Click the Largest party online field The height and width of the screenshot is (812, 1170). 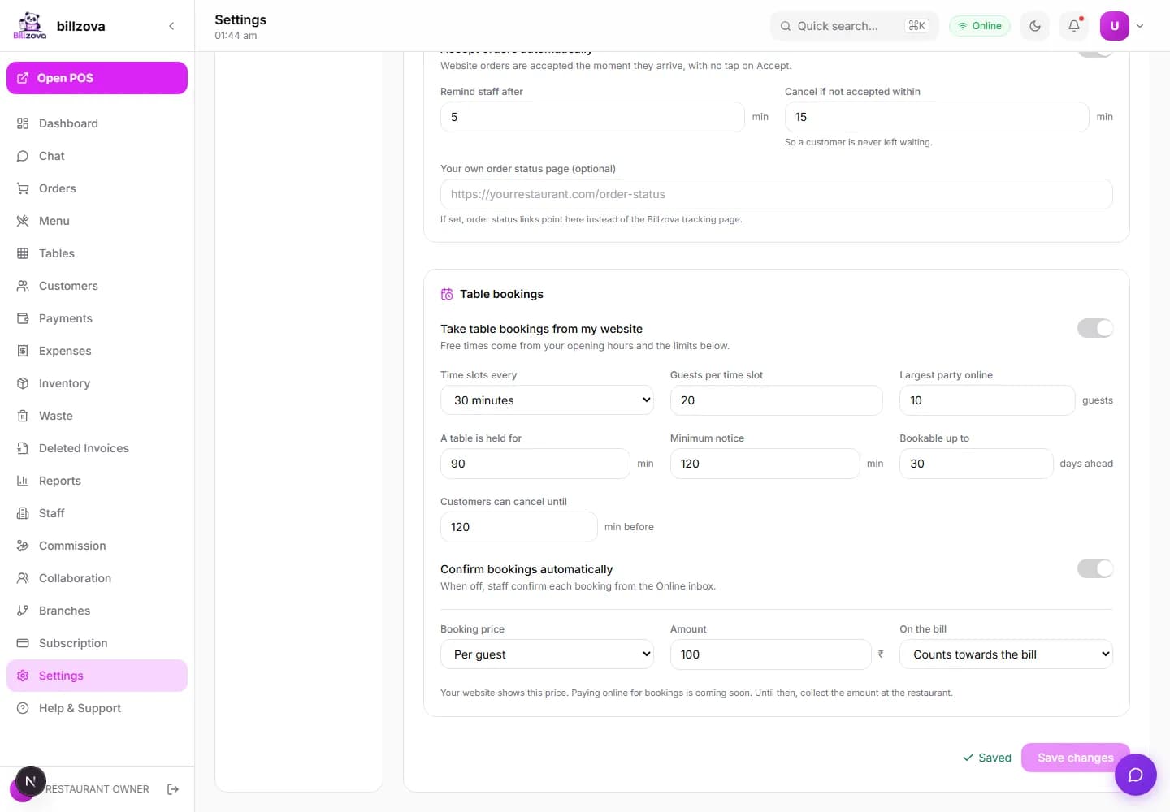click(x=987, y=400)
